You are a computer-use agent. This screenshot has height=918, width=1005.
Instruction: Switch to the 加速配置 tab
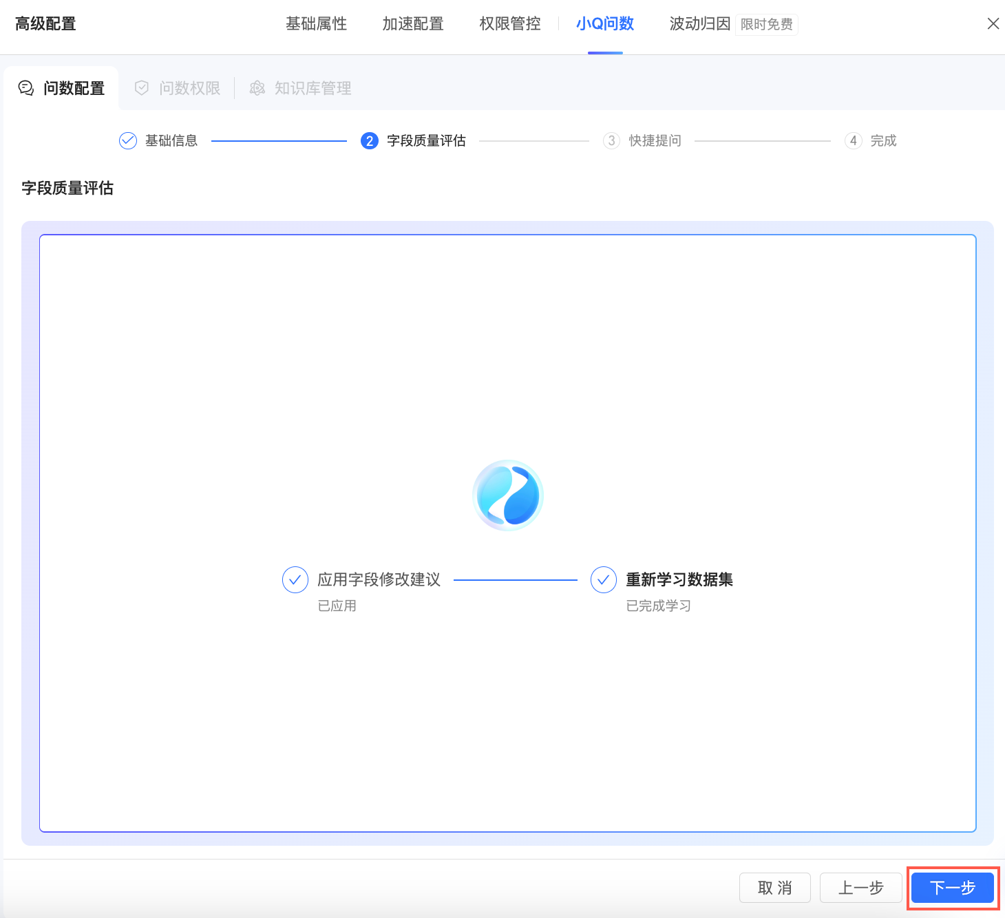click(x=413, y=24)
